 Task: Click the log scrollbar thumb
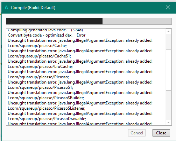click(x=168, y=70)
